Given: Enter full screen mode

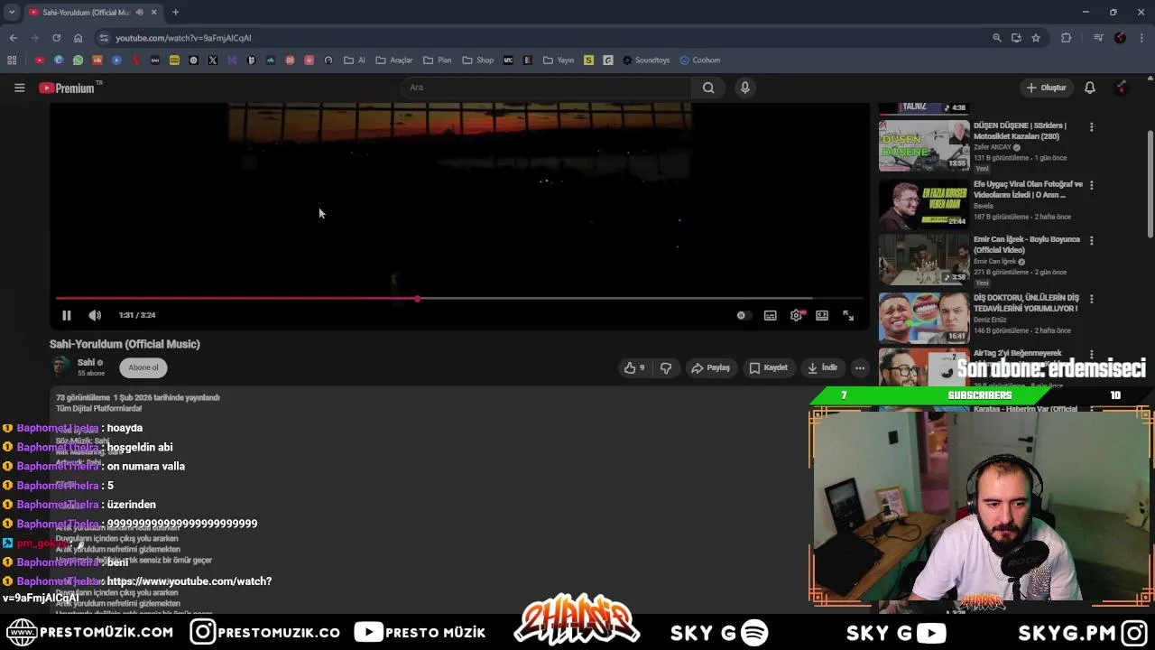Looking at the screenshot, I should 848,315.
